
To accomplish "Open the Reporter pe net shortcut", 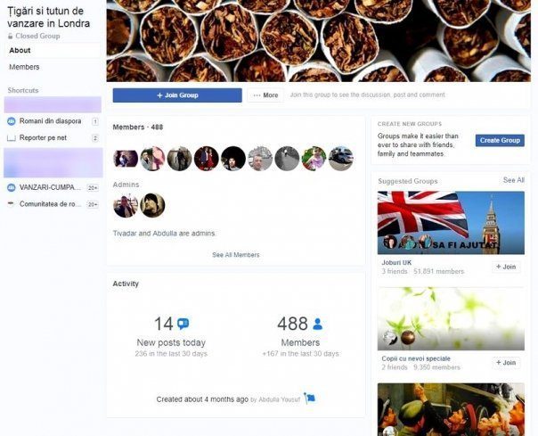I will click(x=43, y=138).
